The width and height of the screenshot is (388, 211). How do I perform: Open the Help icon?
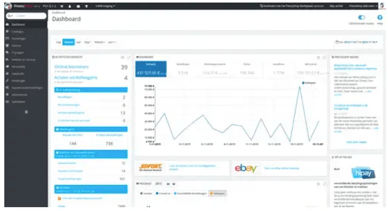point(379,18)
